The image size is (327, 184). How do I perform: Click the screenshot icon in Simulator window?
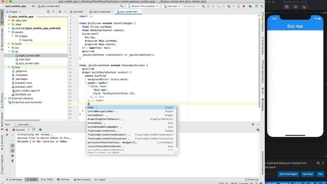click(x=287, y=7)
